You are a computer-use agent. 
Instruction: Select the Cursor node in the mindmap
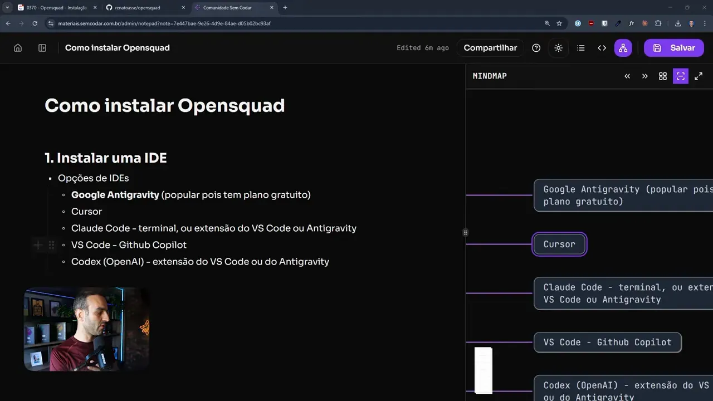click(x=559, y=244)
